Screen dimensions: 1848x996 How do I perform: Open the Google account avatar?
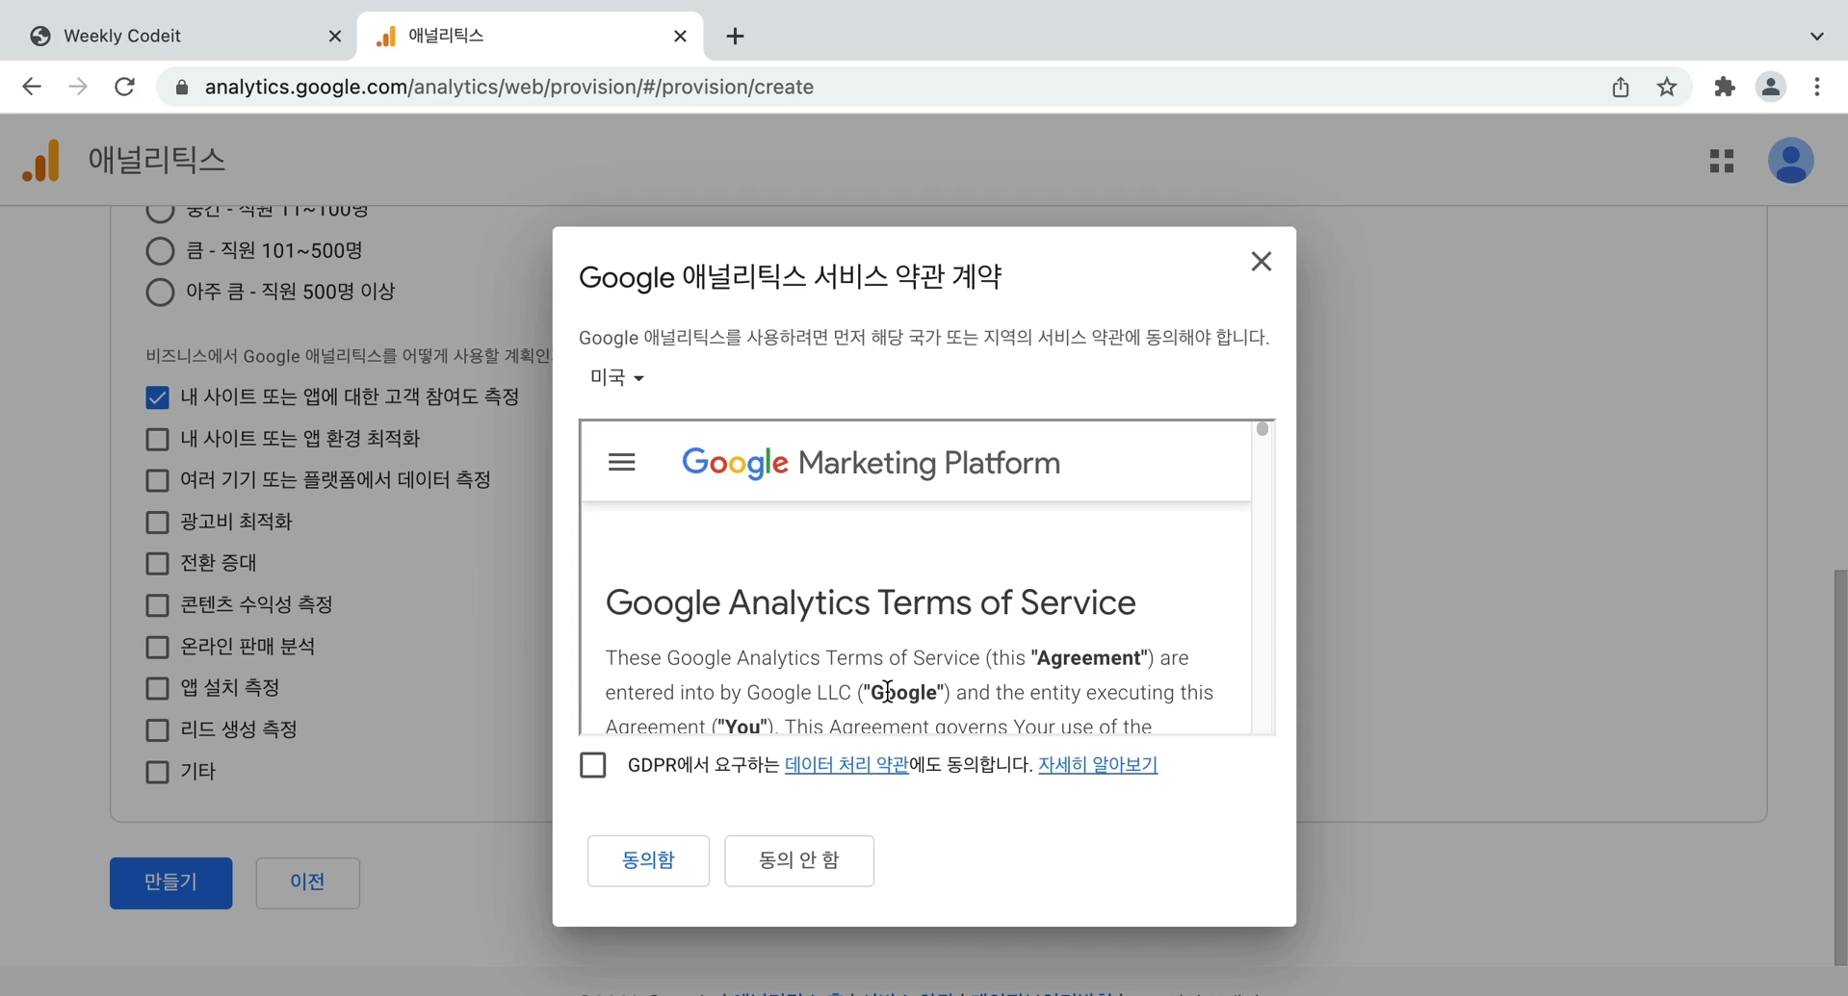coord(1790,161)
